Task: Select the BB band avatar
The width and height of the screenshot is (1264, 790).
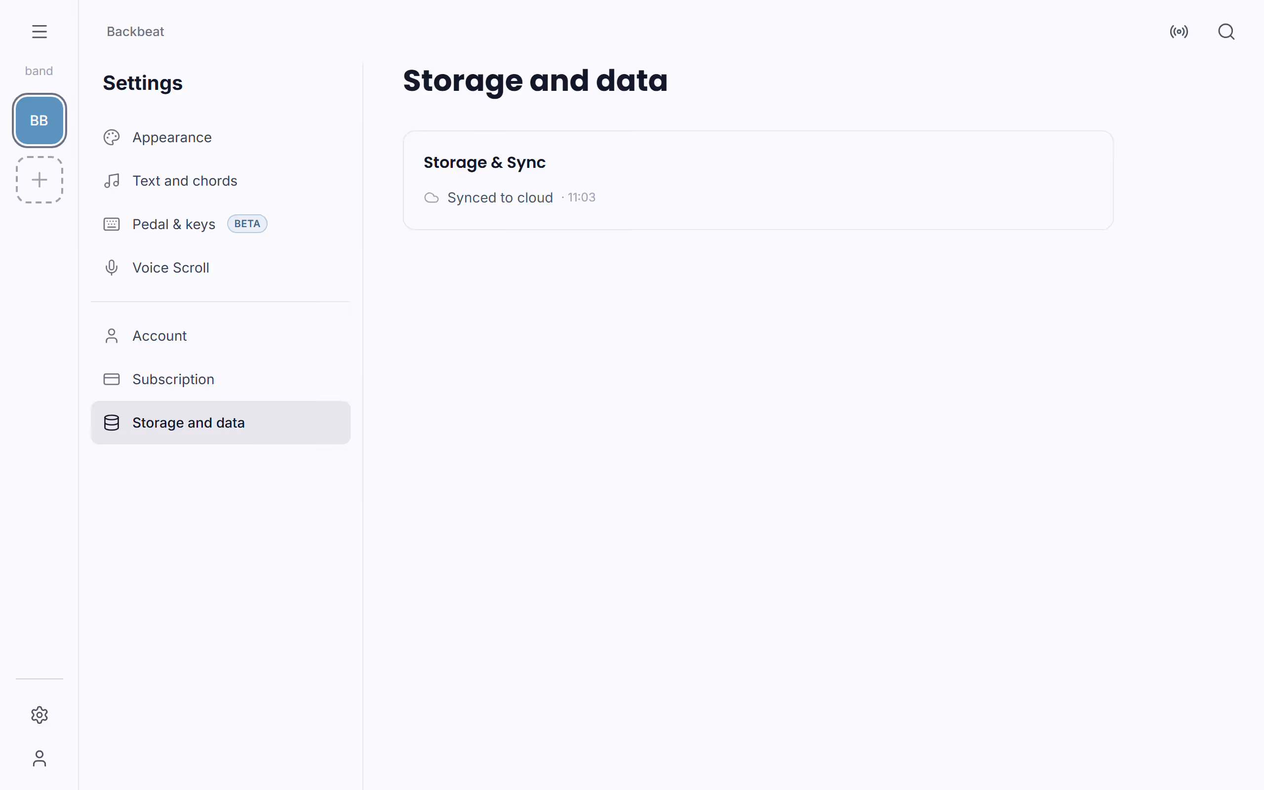Action: pos(39,120)
